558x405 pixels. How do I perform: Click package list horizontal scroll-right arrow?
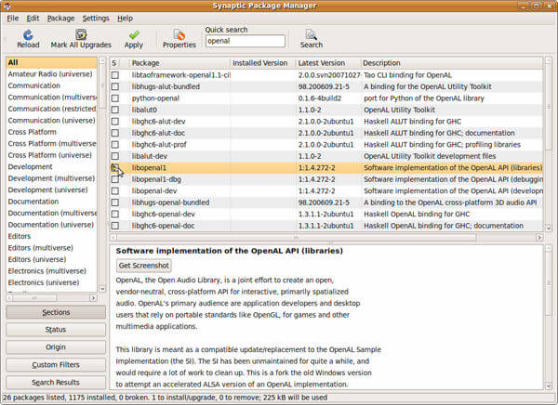click(539, 237)
